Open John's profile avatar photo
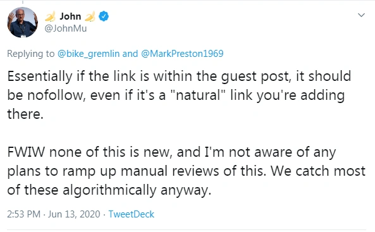This screenshot has width=375, height=232. click(x=23, y=22)
